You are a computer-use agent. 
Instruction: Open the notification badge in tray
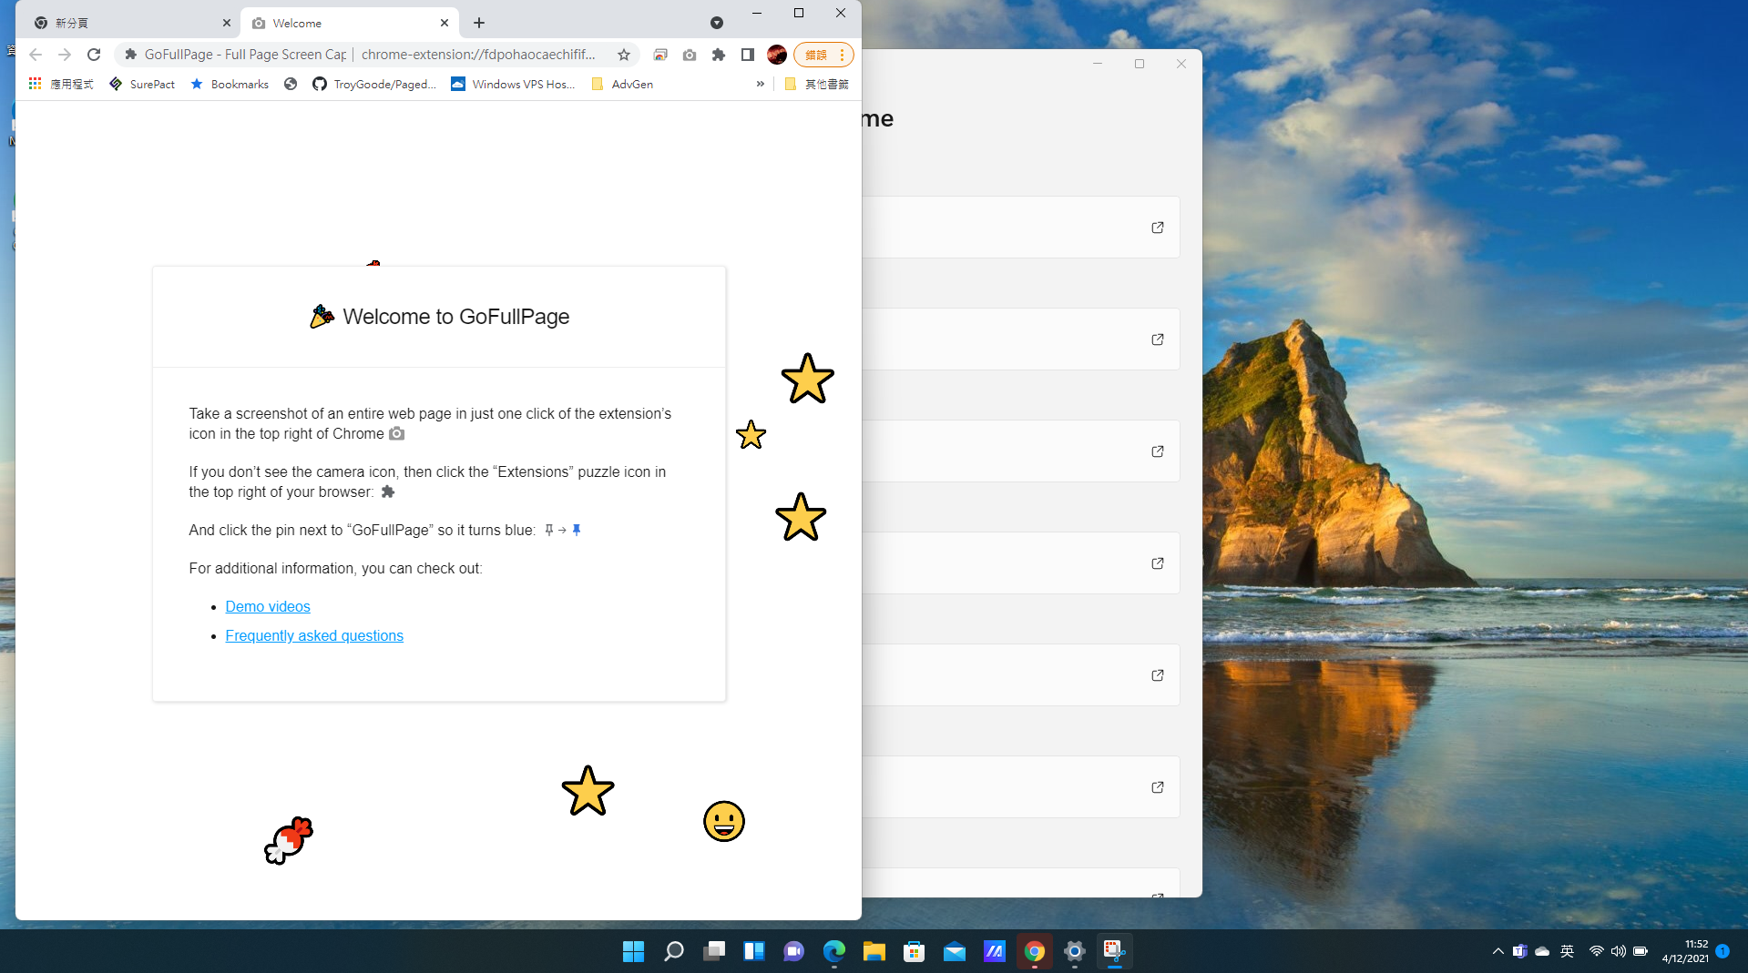coord(1722,950)
